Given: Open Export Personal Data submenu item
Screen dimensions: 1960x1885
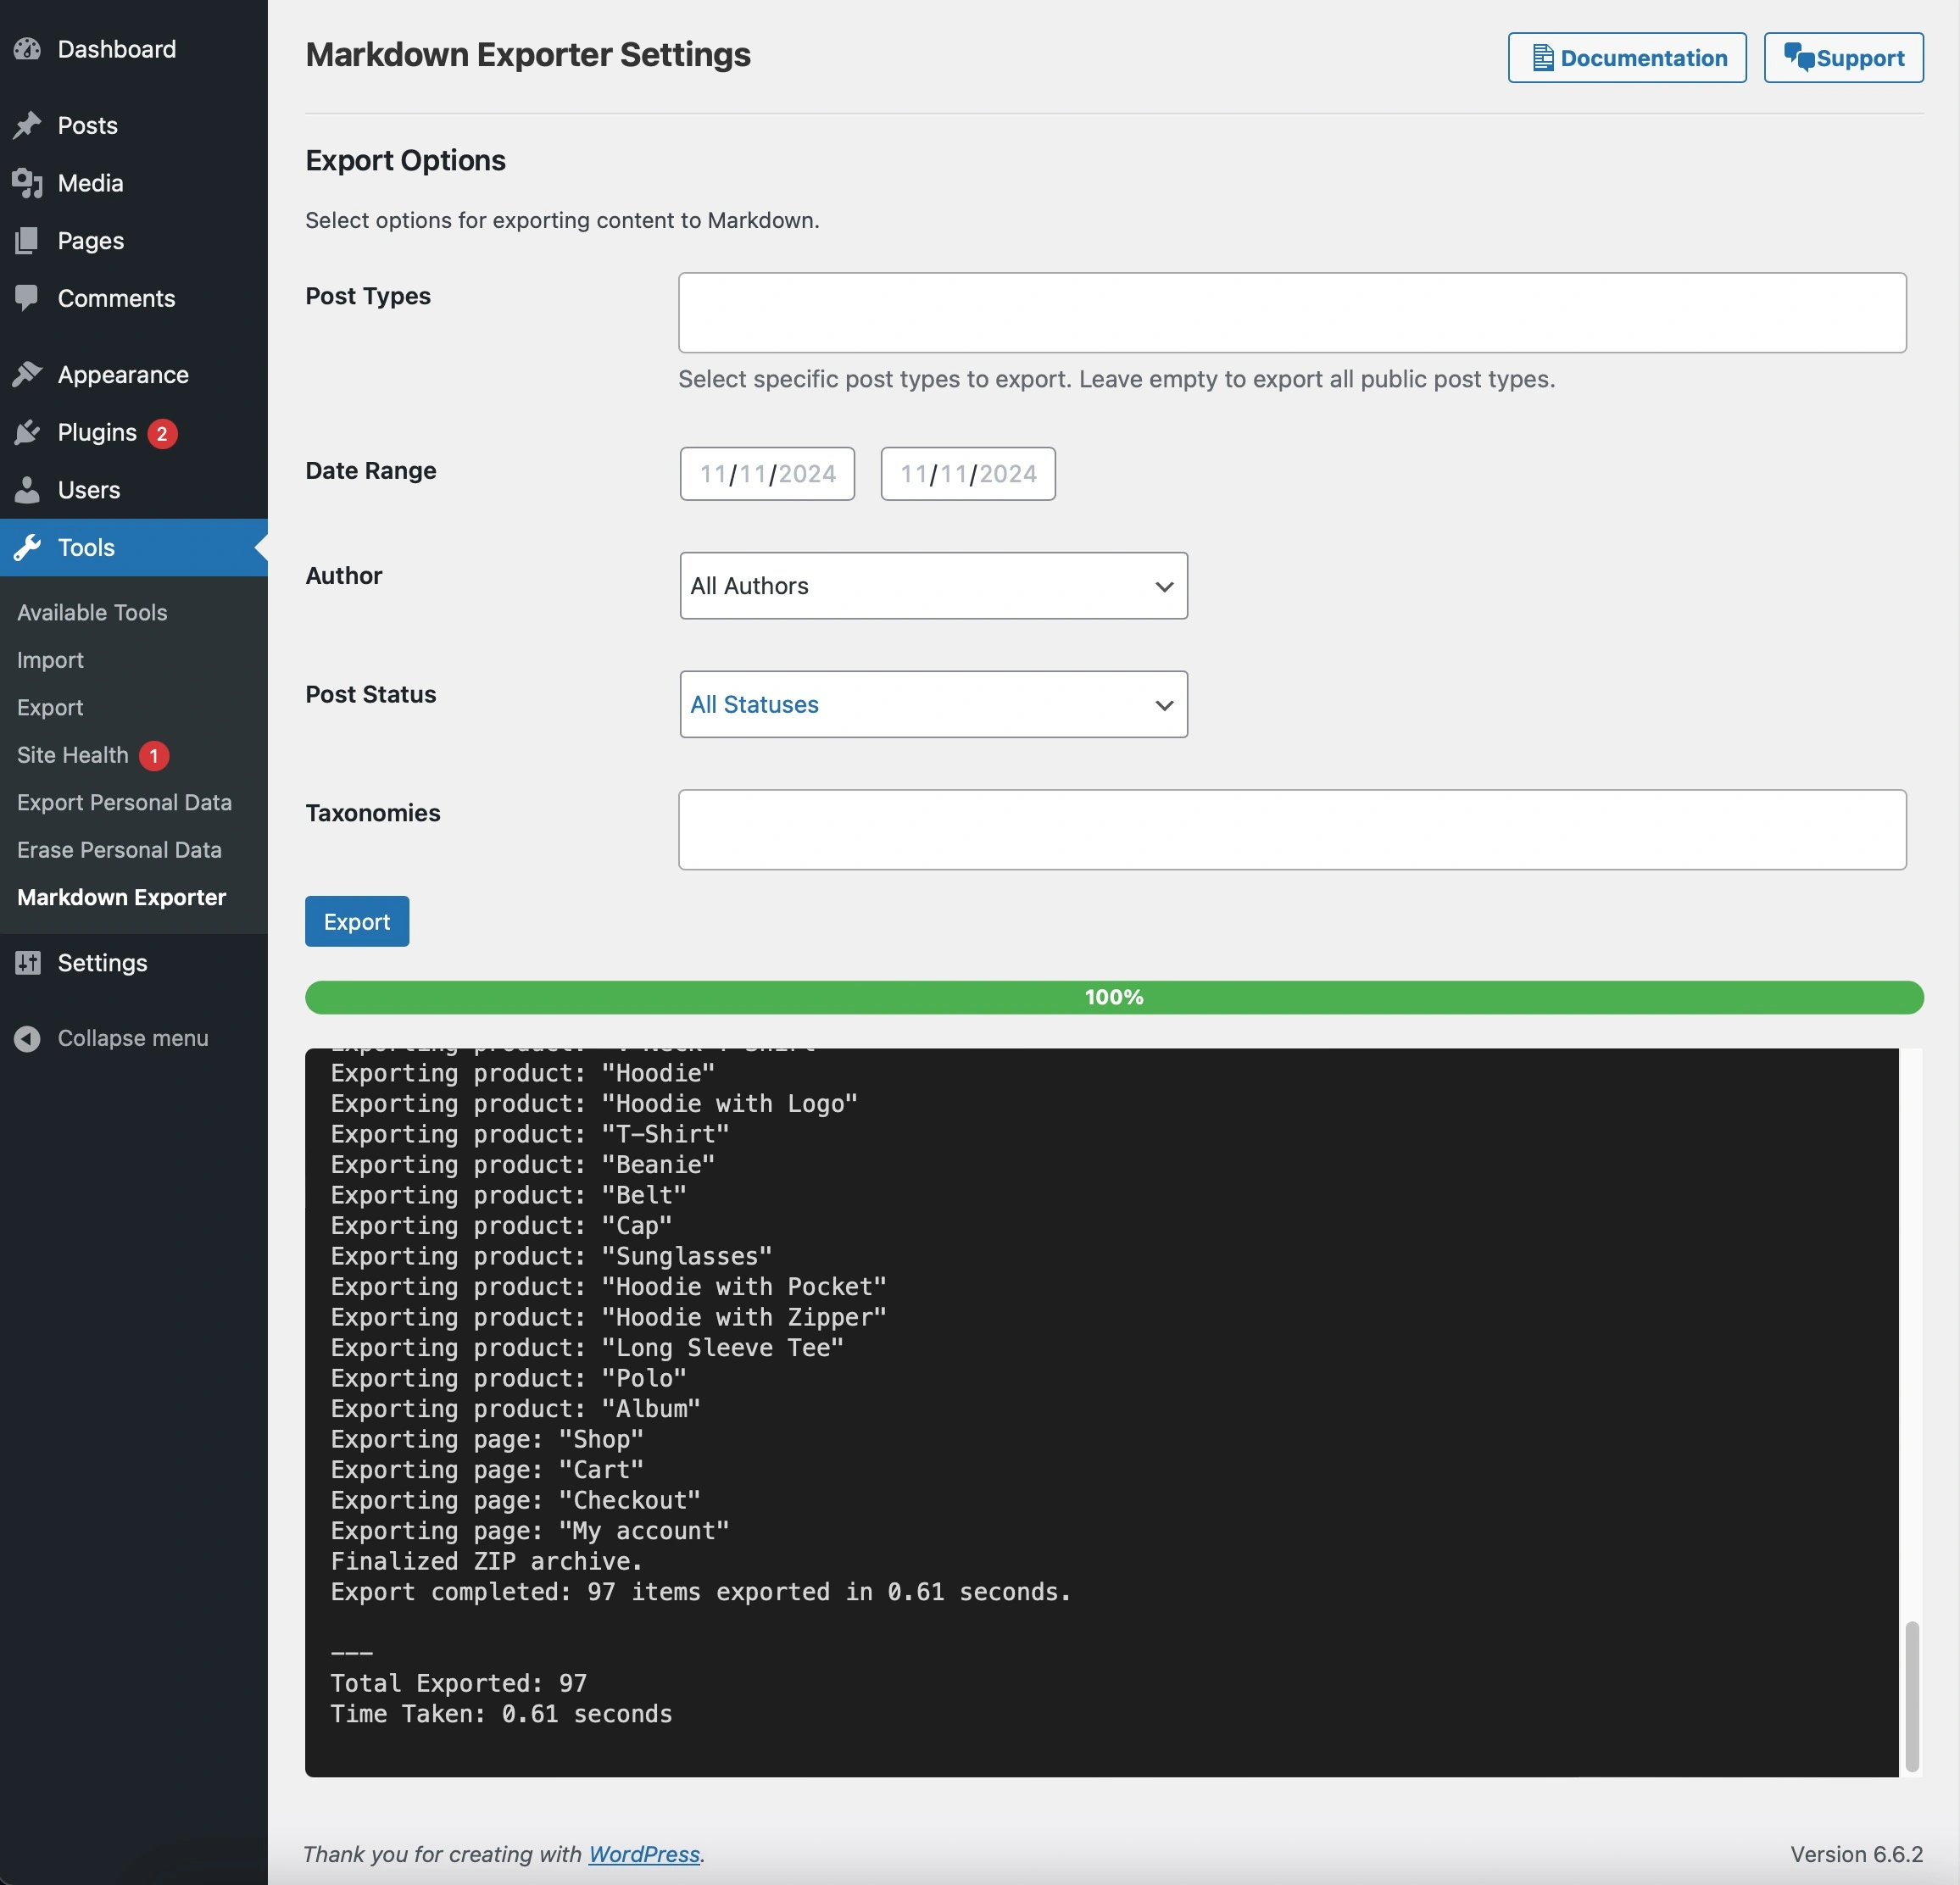Looking at the screenshot, I should click(x=124, y=802).
